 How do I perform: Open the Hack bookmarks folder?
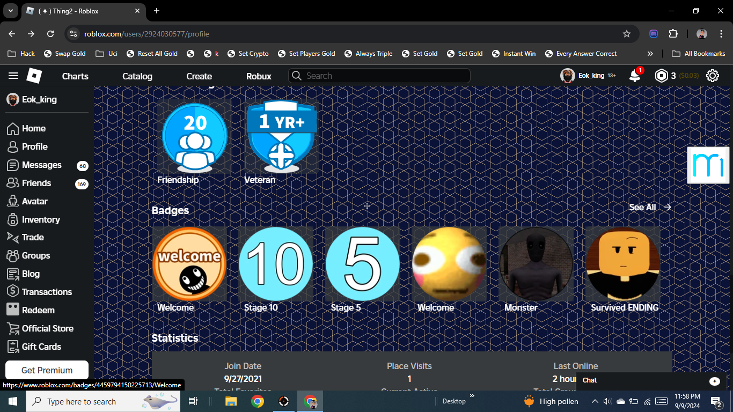21,54
